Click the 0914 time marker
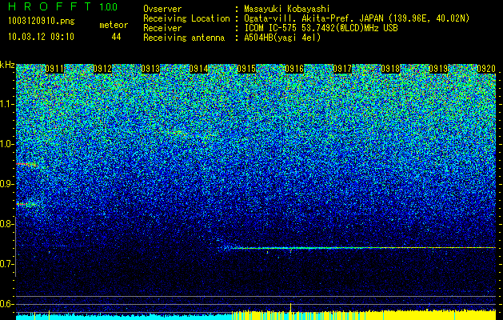503x320 pixels. click(x=198, y=69)
